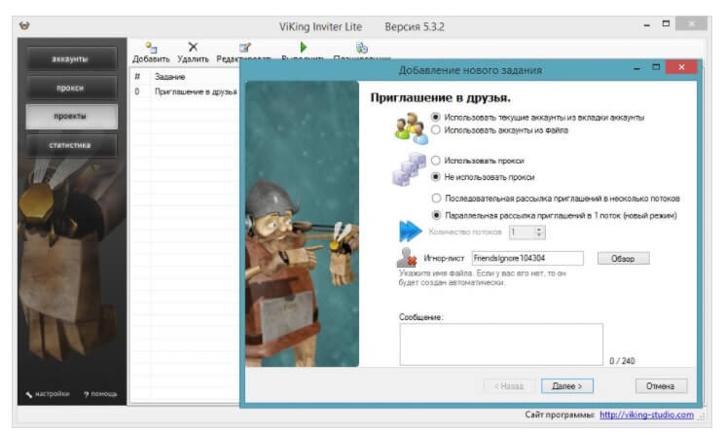Open помощь at sidebar bottom

click(100, 394)
